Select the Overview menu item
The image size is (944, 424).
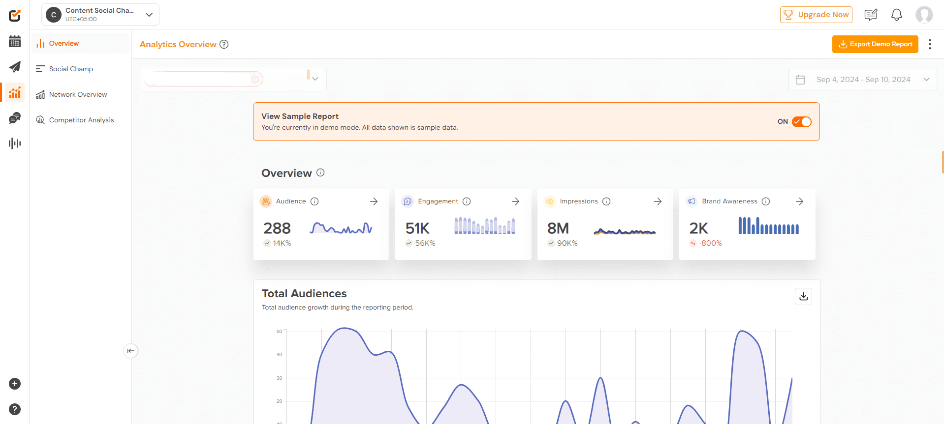coord(81,43)
